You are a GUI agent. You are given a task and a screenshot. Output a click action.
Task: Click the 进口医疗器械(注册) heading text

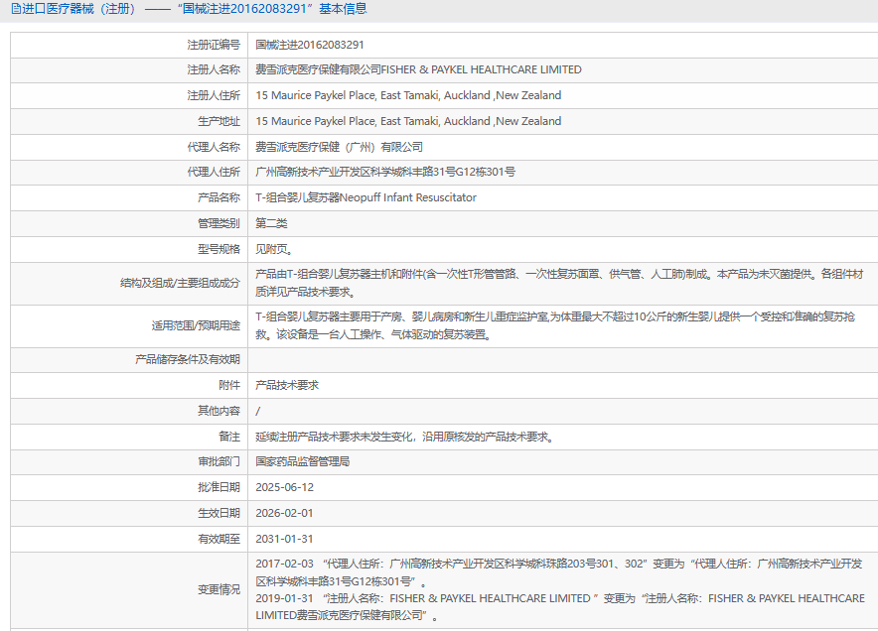(x=78, y=9)
